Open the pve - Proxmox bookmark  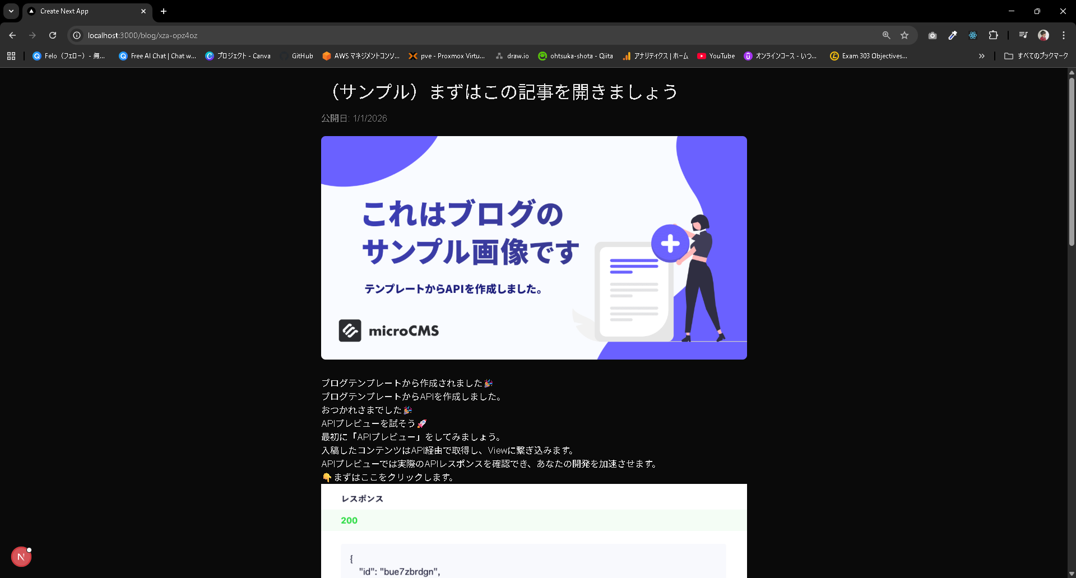click(x=447, y=56)
